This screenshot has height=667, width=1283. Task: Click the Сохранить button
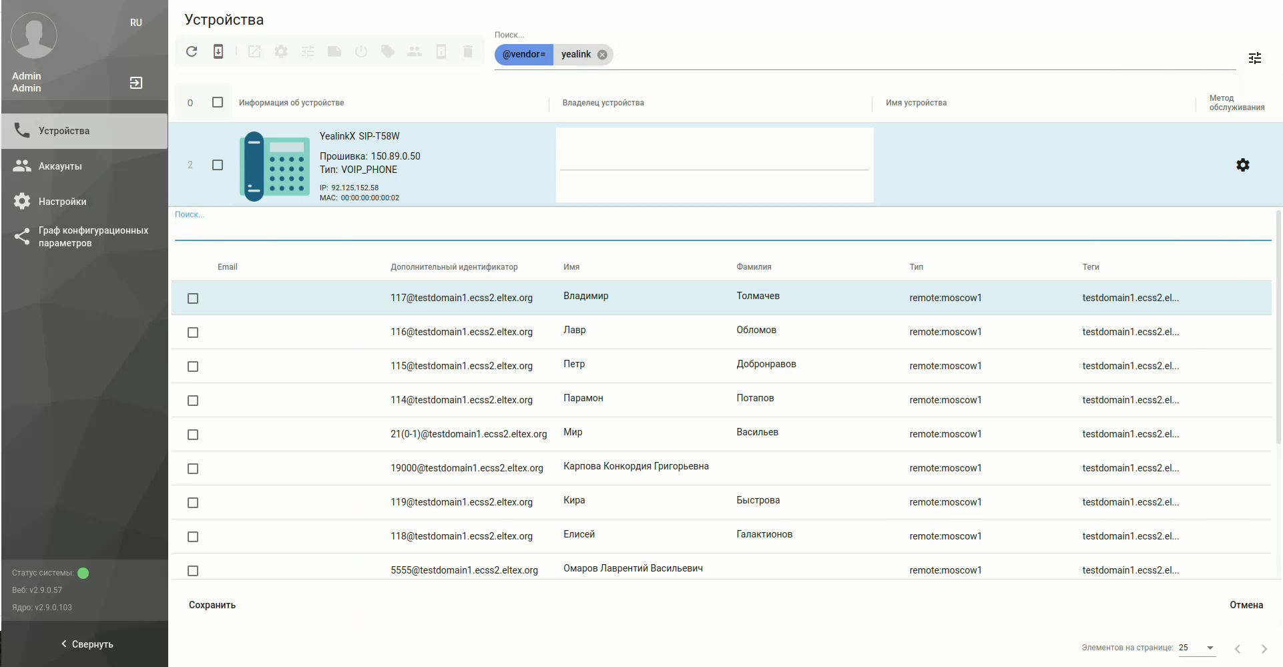point(212,605)
